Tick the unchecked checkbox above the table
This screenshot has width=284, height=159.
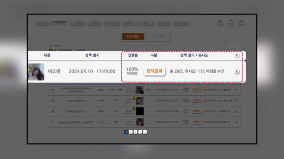pyautogui.click(x=51, y=46)
